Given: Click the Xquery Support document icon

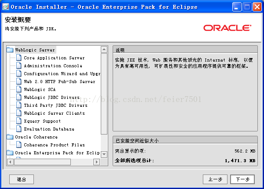Looking at the screenshot, I should (x=19, y=121).
